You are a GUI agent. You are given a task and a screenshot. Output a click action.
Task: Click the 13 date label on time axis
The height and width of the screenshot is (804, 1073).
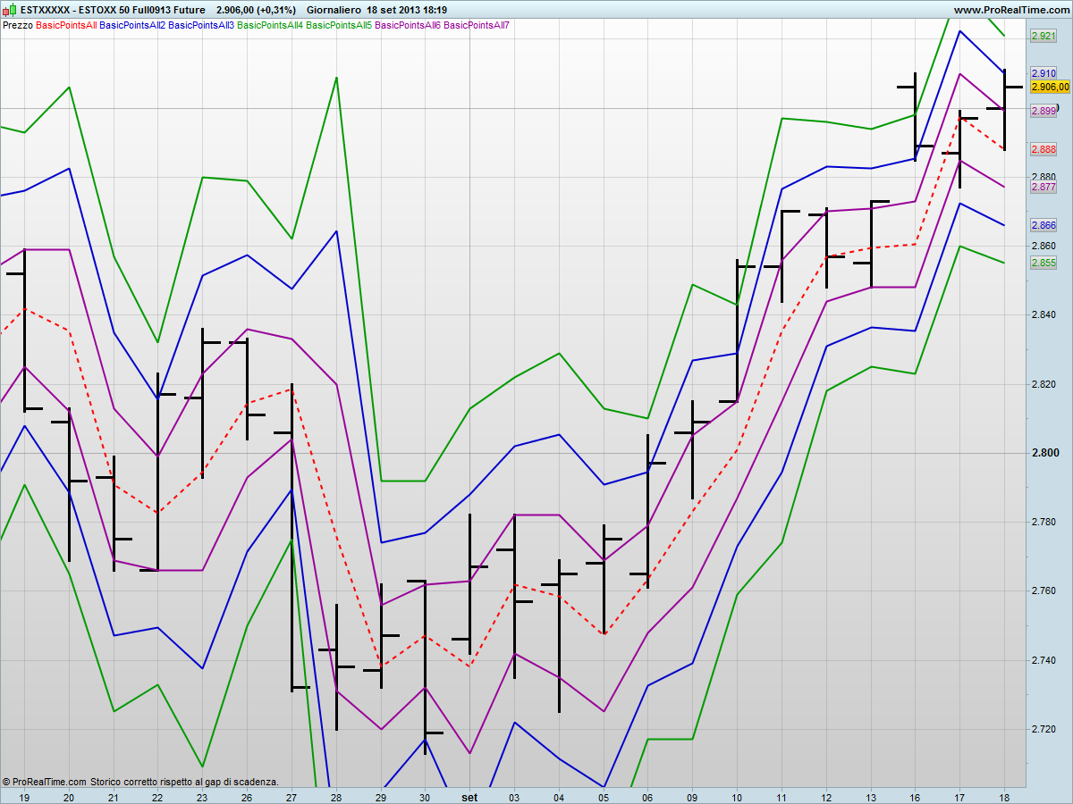870,796
